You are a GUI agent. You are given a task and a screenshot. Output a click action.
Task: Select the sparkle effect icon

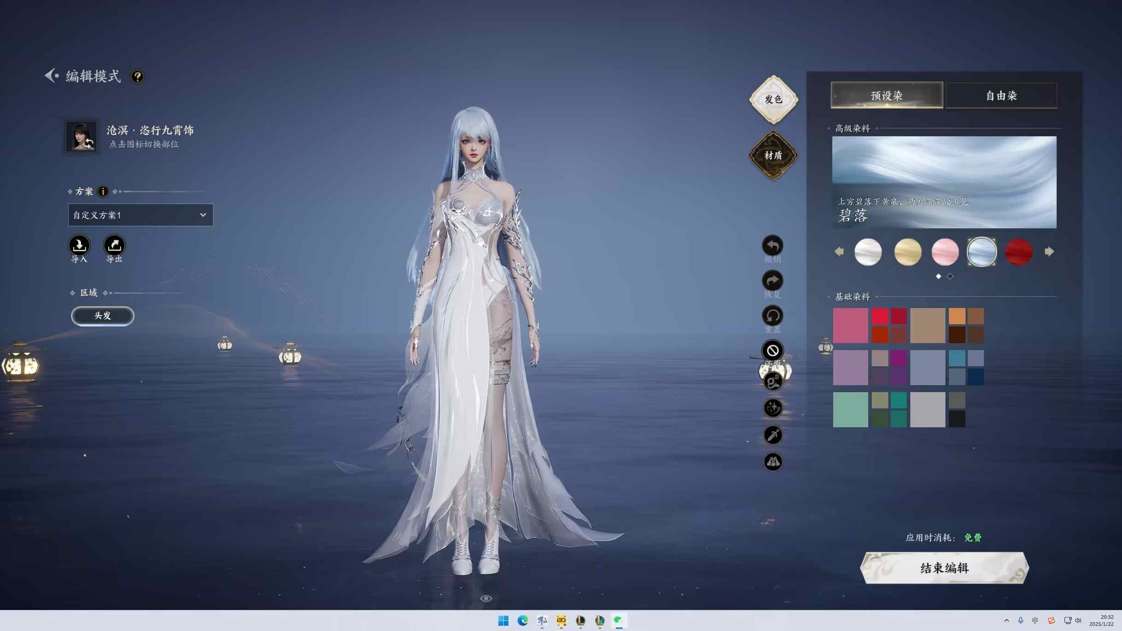[773, 408]
